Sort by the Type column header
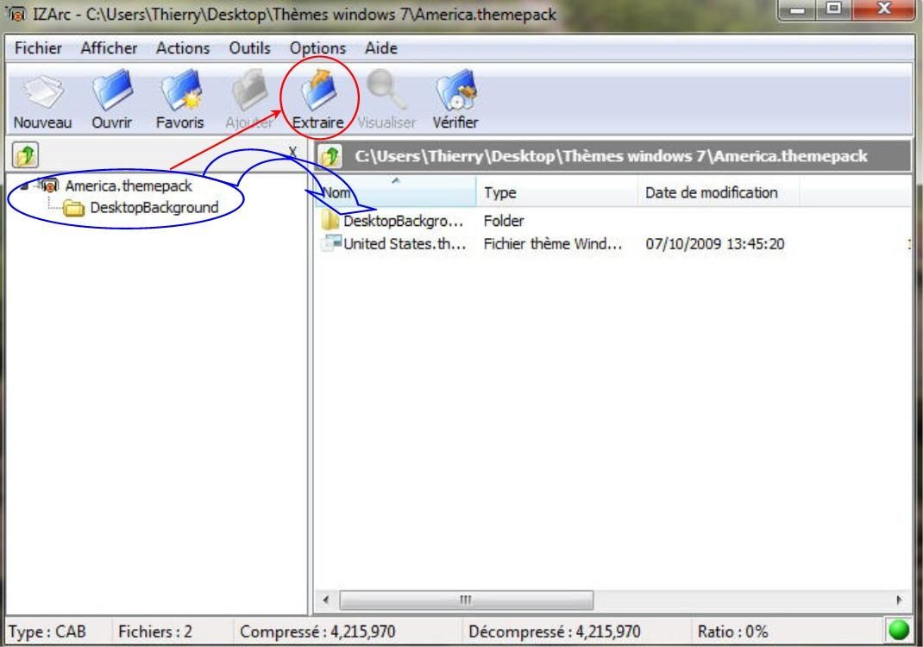This screenshot has width=923, height=647. [557, 192]
